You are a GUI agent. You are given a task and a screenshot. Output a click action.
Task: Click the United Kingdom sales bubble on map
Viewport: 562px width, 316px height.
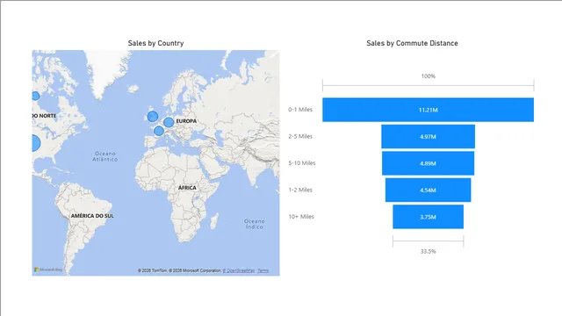tap(153, 117)
